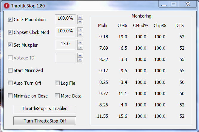Click the Clock Modulation 100.0% value field
This screenshot has height=132, width=199.
(65, 19)
